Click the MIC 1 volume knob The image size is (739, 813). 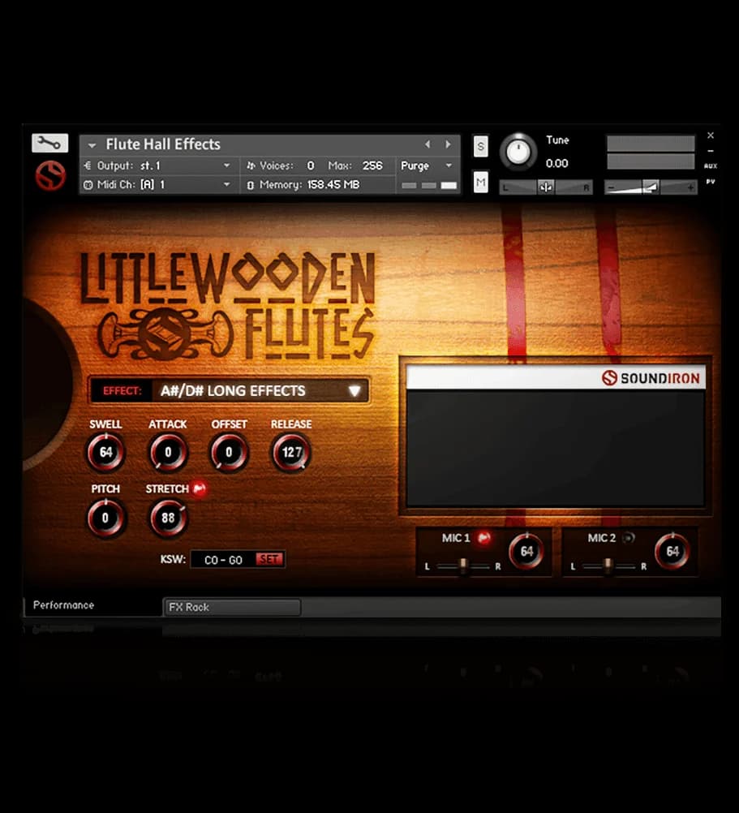(x=528, y=551)
